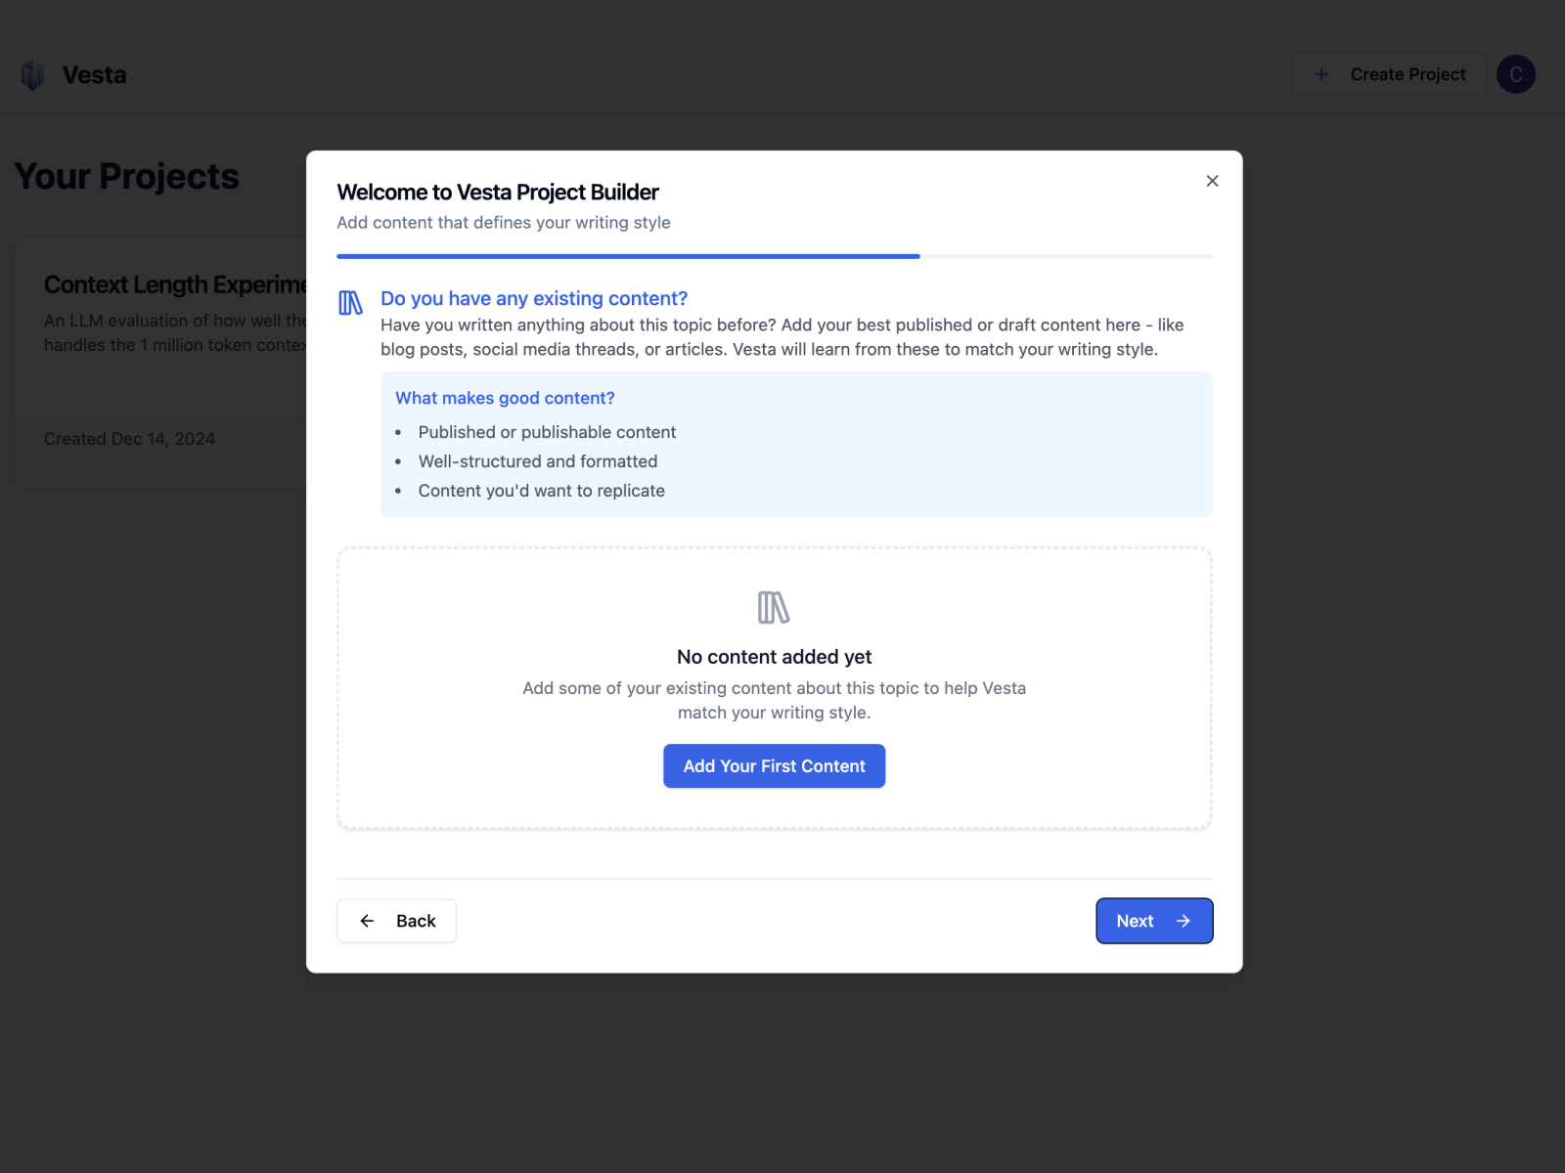
Task: Click the Vesta brand name
Action: pyautogui.click(x=94, y=75)
